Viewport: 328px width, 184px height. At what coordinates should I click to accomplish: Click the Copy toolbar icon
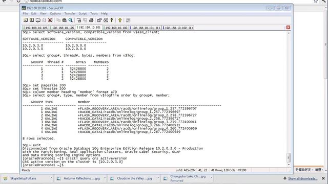[58, 20]
